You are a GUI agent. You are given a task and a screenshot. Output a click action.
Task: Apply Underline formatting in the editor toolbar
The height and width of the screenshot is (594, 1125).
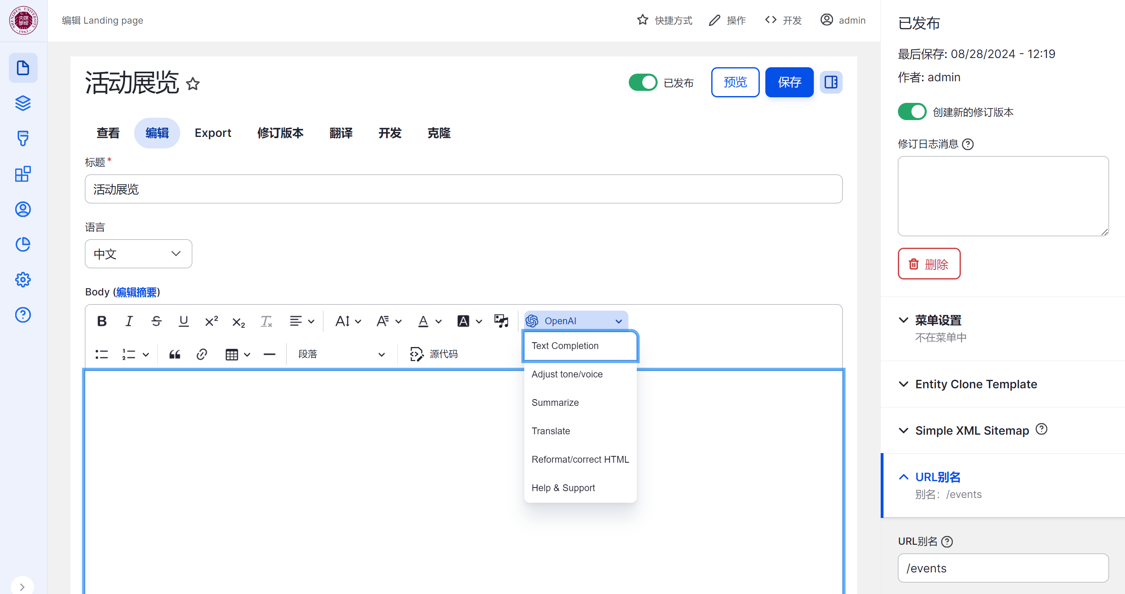click(x=184, y=321)
